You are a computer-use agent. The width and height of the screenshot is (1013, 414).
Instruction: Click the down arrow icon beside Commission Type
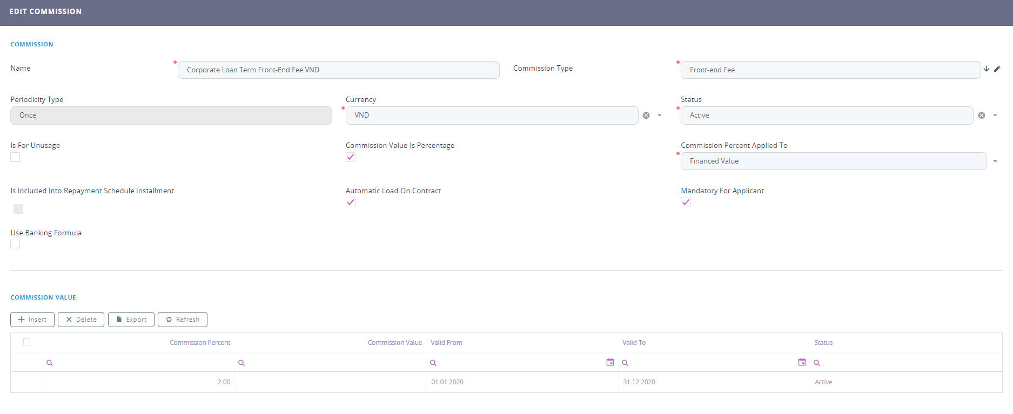tap(987, 69)
